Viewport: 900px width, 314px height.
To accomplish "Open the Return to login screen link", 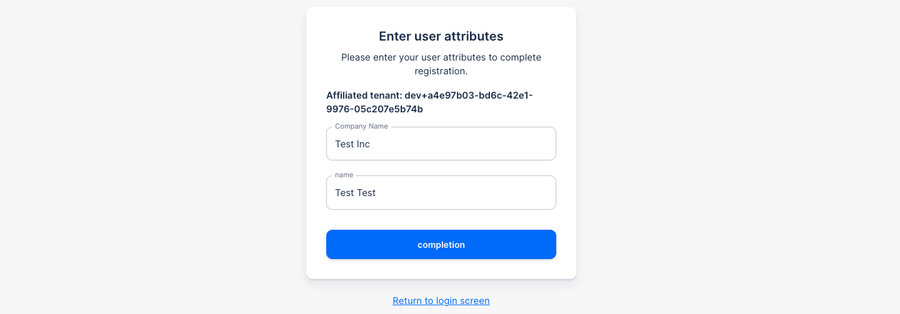I will click(441, 301).
